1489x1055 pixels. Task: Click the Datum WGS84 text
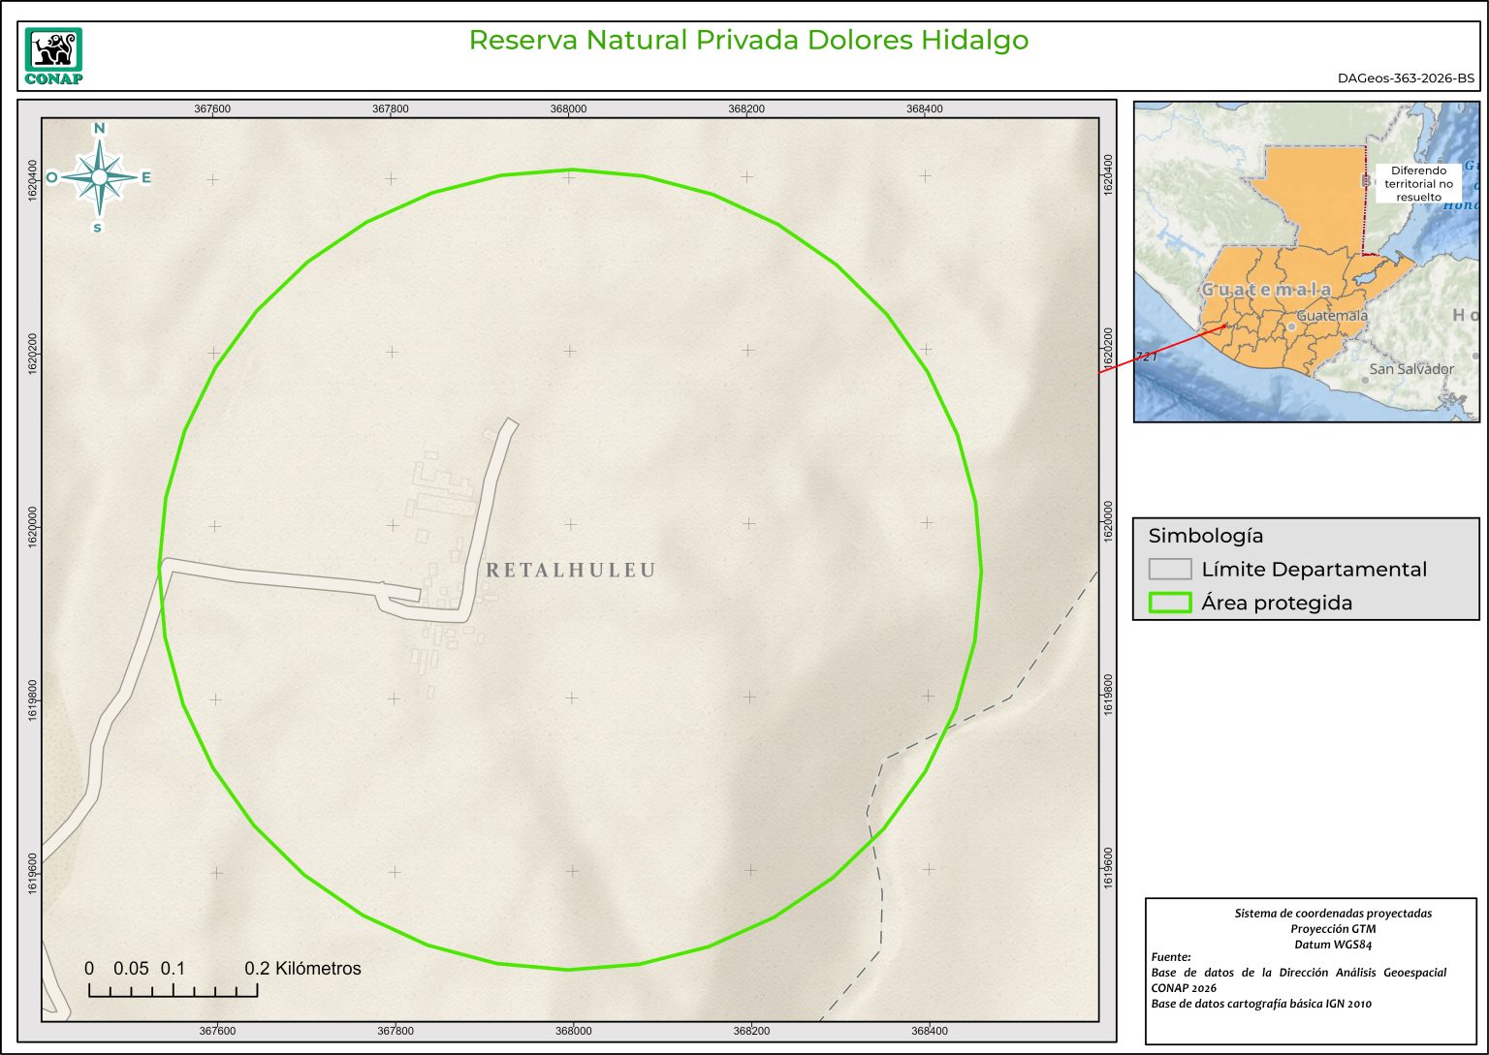click(x=1333, y=945)
